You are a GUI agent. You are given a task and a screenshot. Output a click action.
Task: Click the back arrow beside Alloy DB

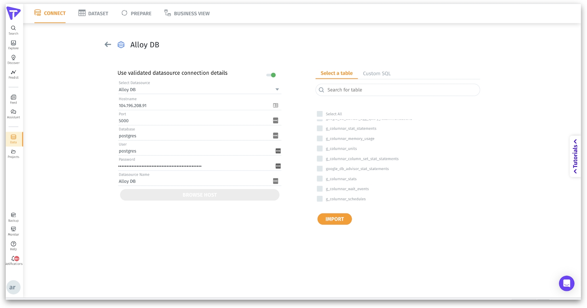(x=108, y=45)
